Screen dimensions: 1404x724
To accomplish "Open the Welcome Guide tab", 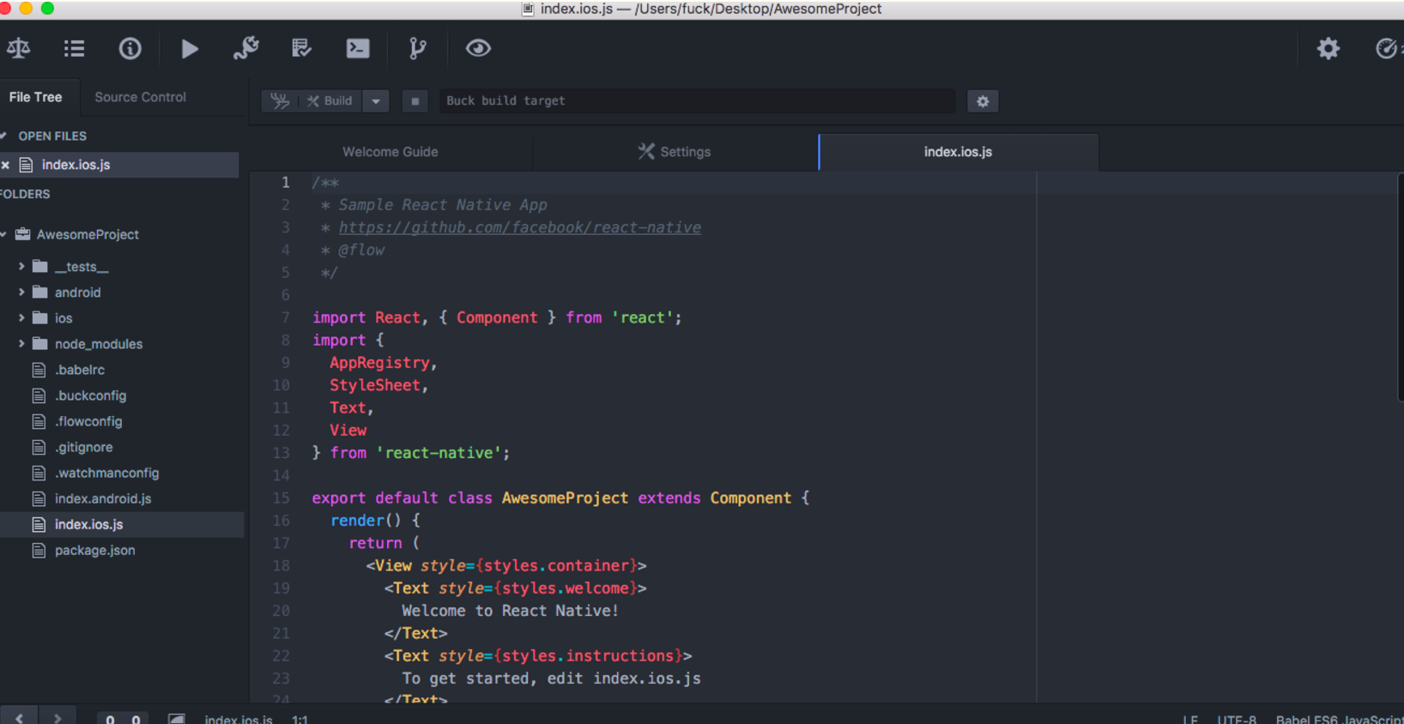I will 390,152.
